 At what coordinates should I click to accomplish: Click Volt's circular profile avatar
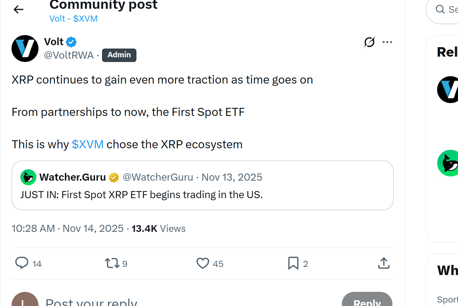click(25, 48)
